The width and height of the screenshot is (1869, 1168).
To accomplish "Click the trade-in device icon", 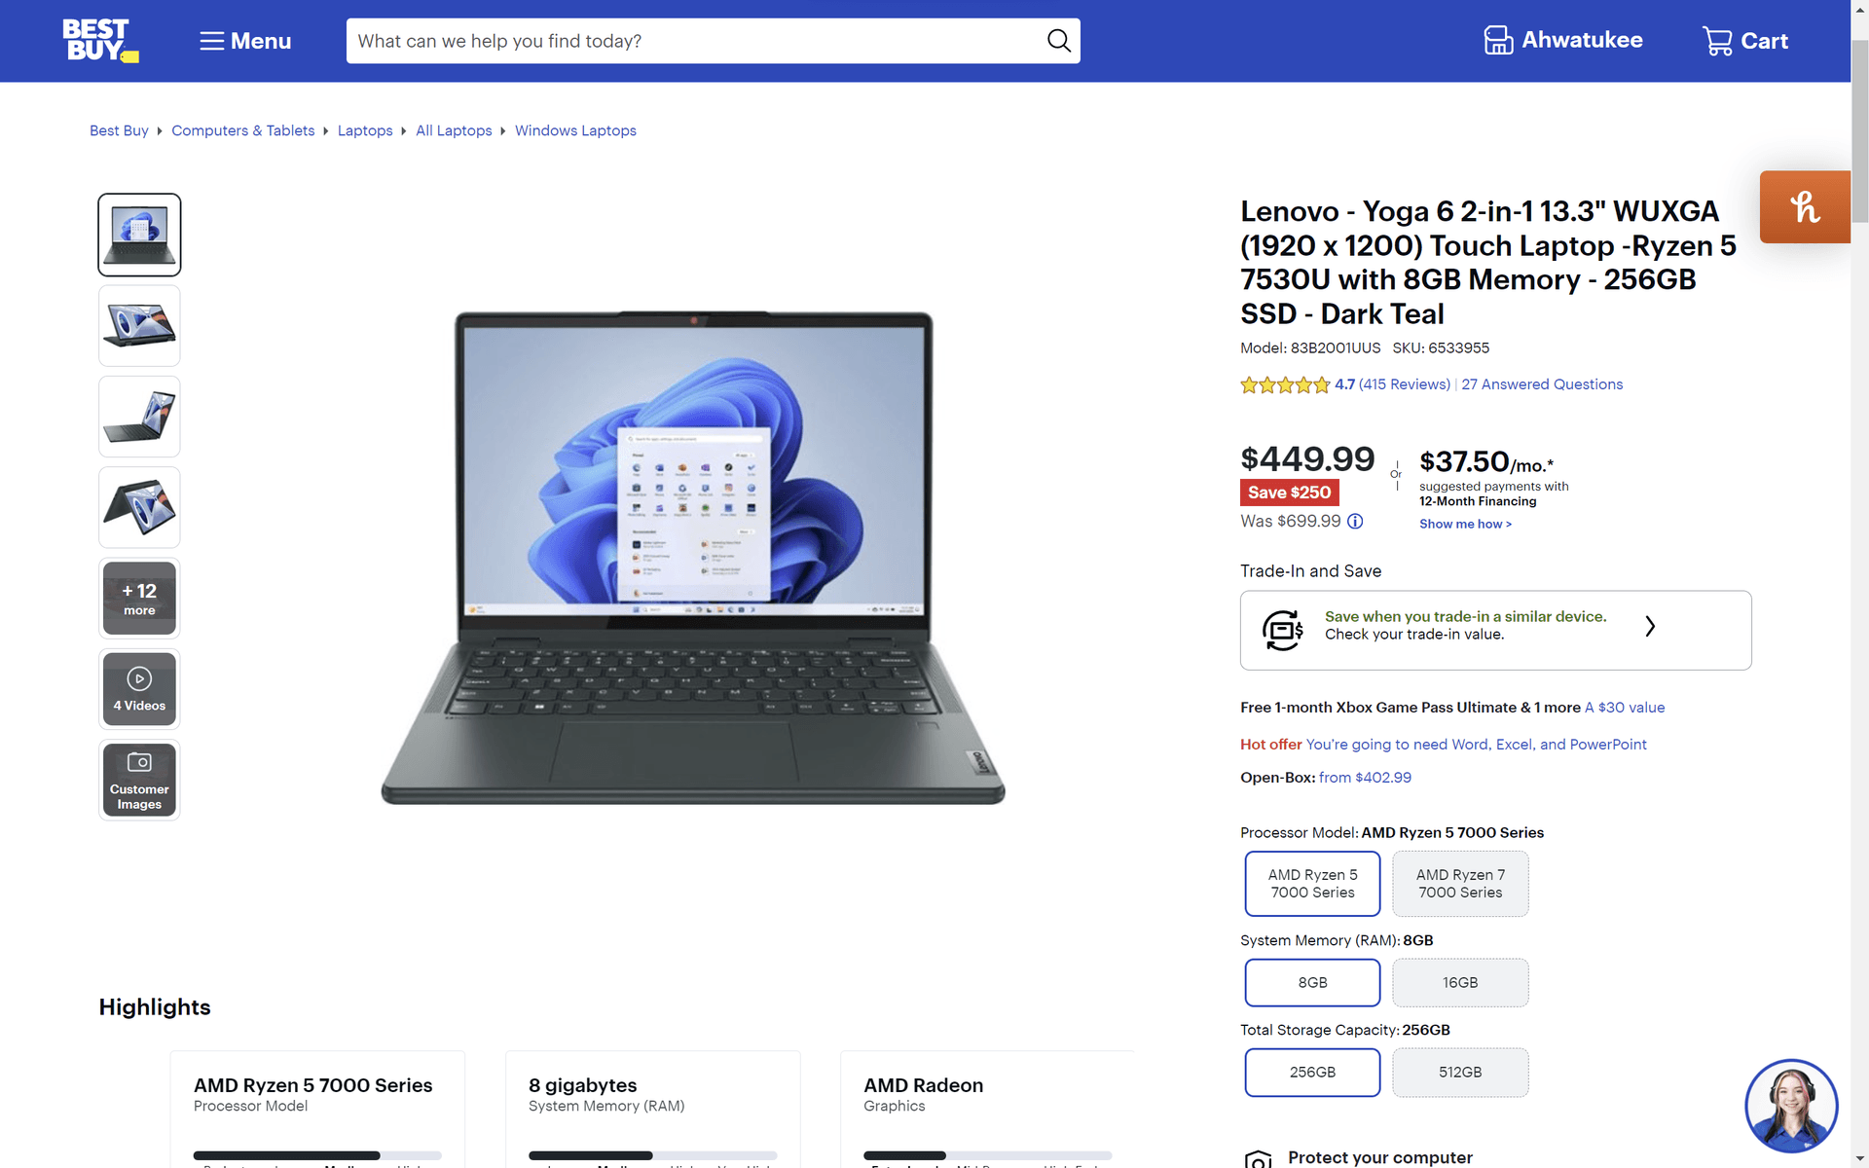I will pyautogui.click(x=1282, y=627).
